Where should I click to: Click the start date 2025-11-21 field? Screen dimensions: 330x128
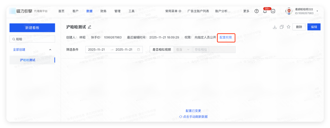[97, 50]
